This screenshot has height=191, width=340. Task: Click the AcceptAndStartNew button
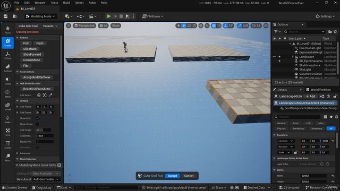[37, 77]
